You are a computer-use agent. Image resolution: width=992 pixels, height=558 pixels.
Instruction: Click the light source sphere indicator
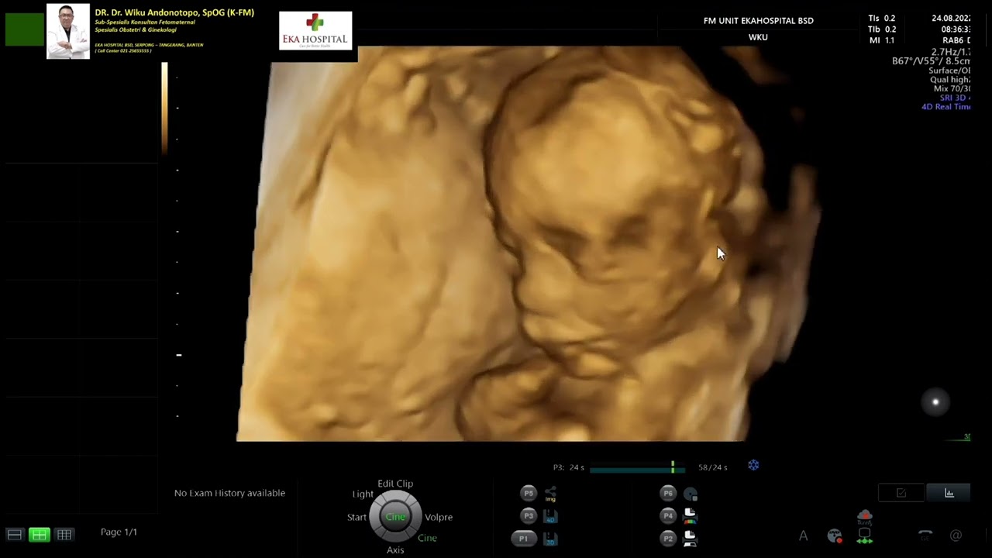(935, 402)
